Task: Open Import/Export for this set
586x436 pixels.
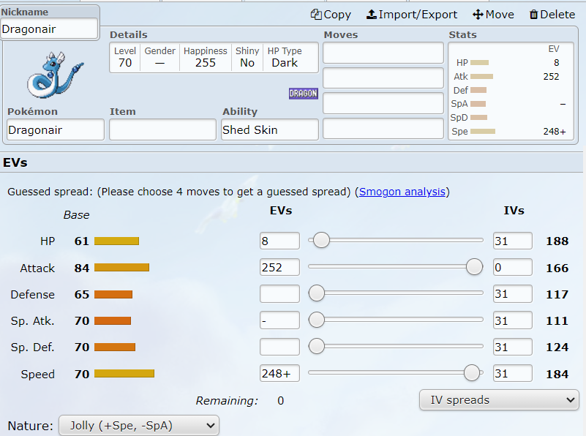Action: coord(412,15)
